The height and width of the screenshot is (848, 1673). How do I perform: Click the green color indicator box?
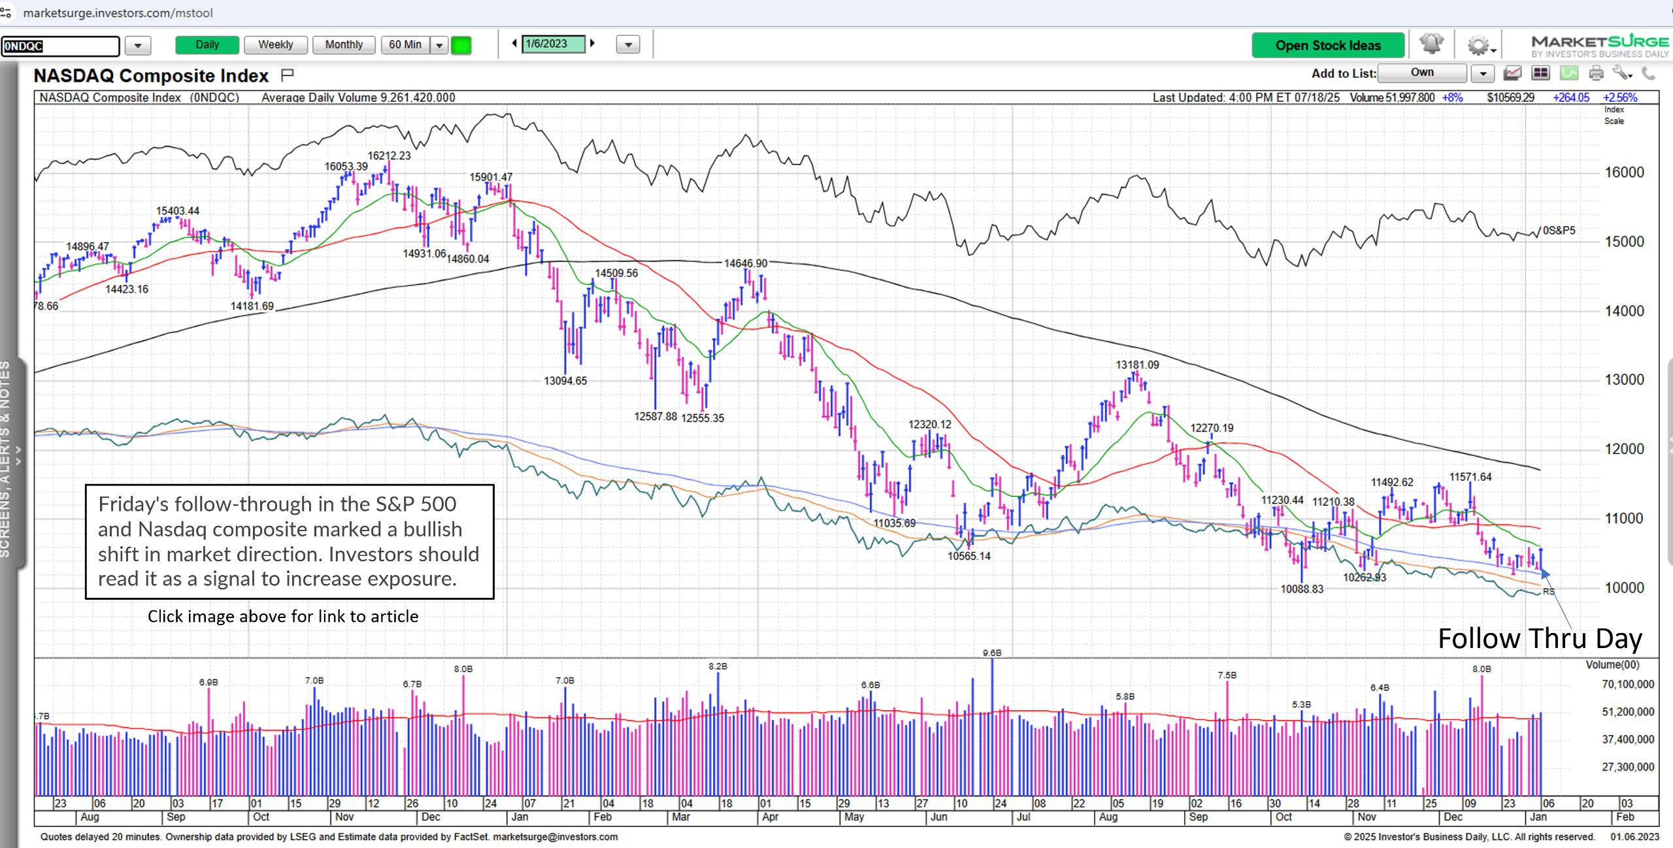pyautogui.click(x=461, y=45)
